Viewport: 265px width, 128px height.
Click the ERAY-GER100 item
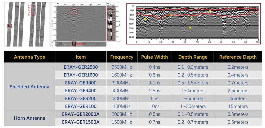81,106
